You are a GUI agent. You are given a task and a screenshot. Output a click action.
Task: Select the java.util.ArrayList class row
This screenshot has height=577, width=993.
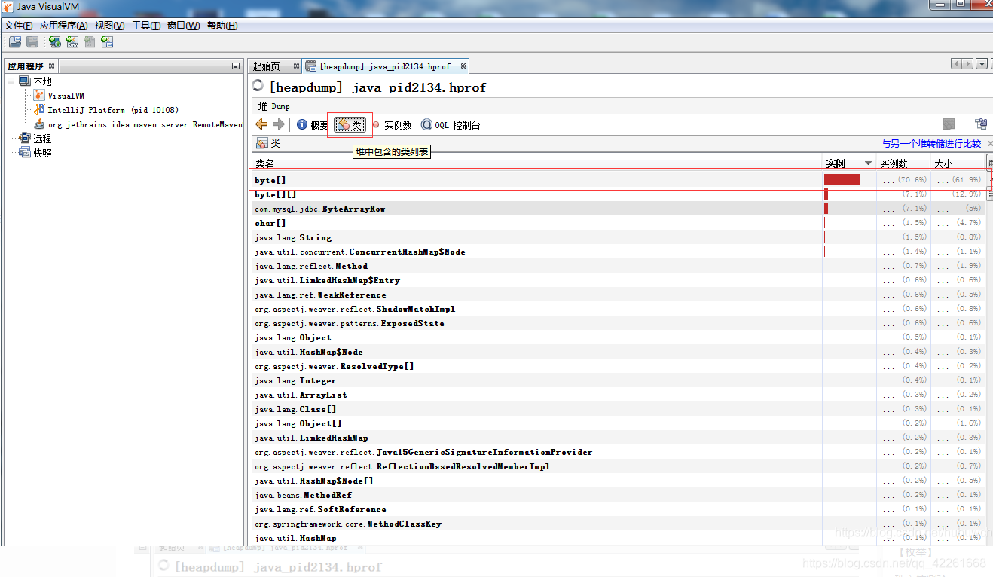pyautogui.click(x=619, y=395)
